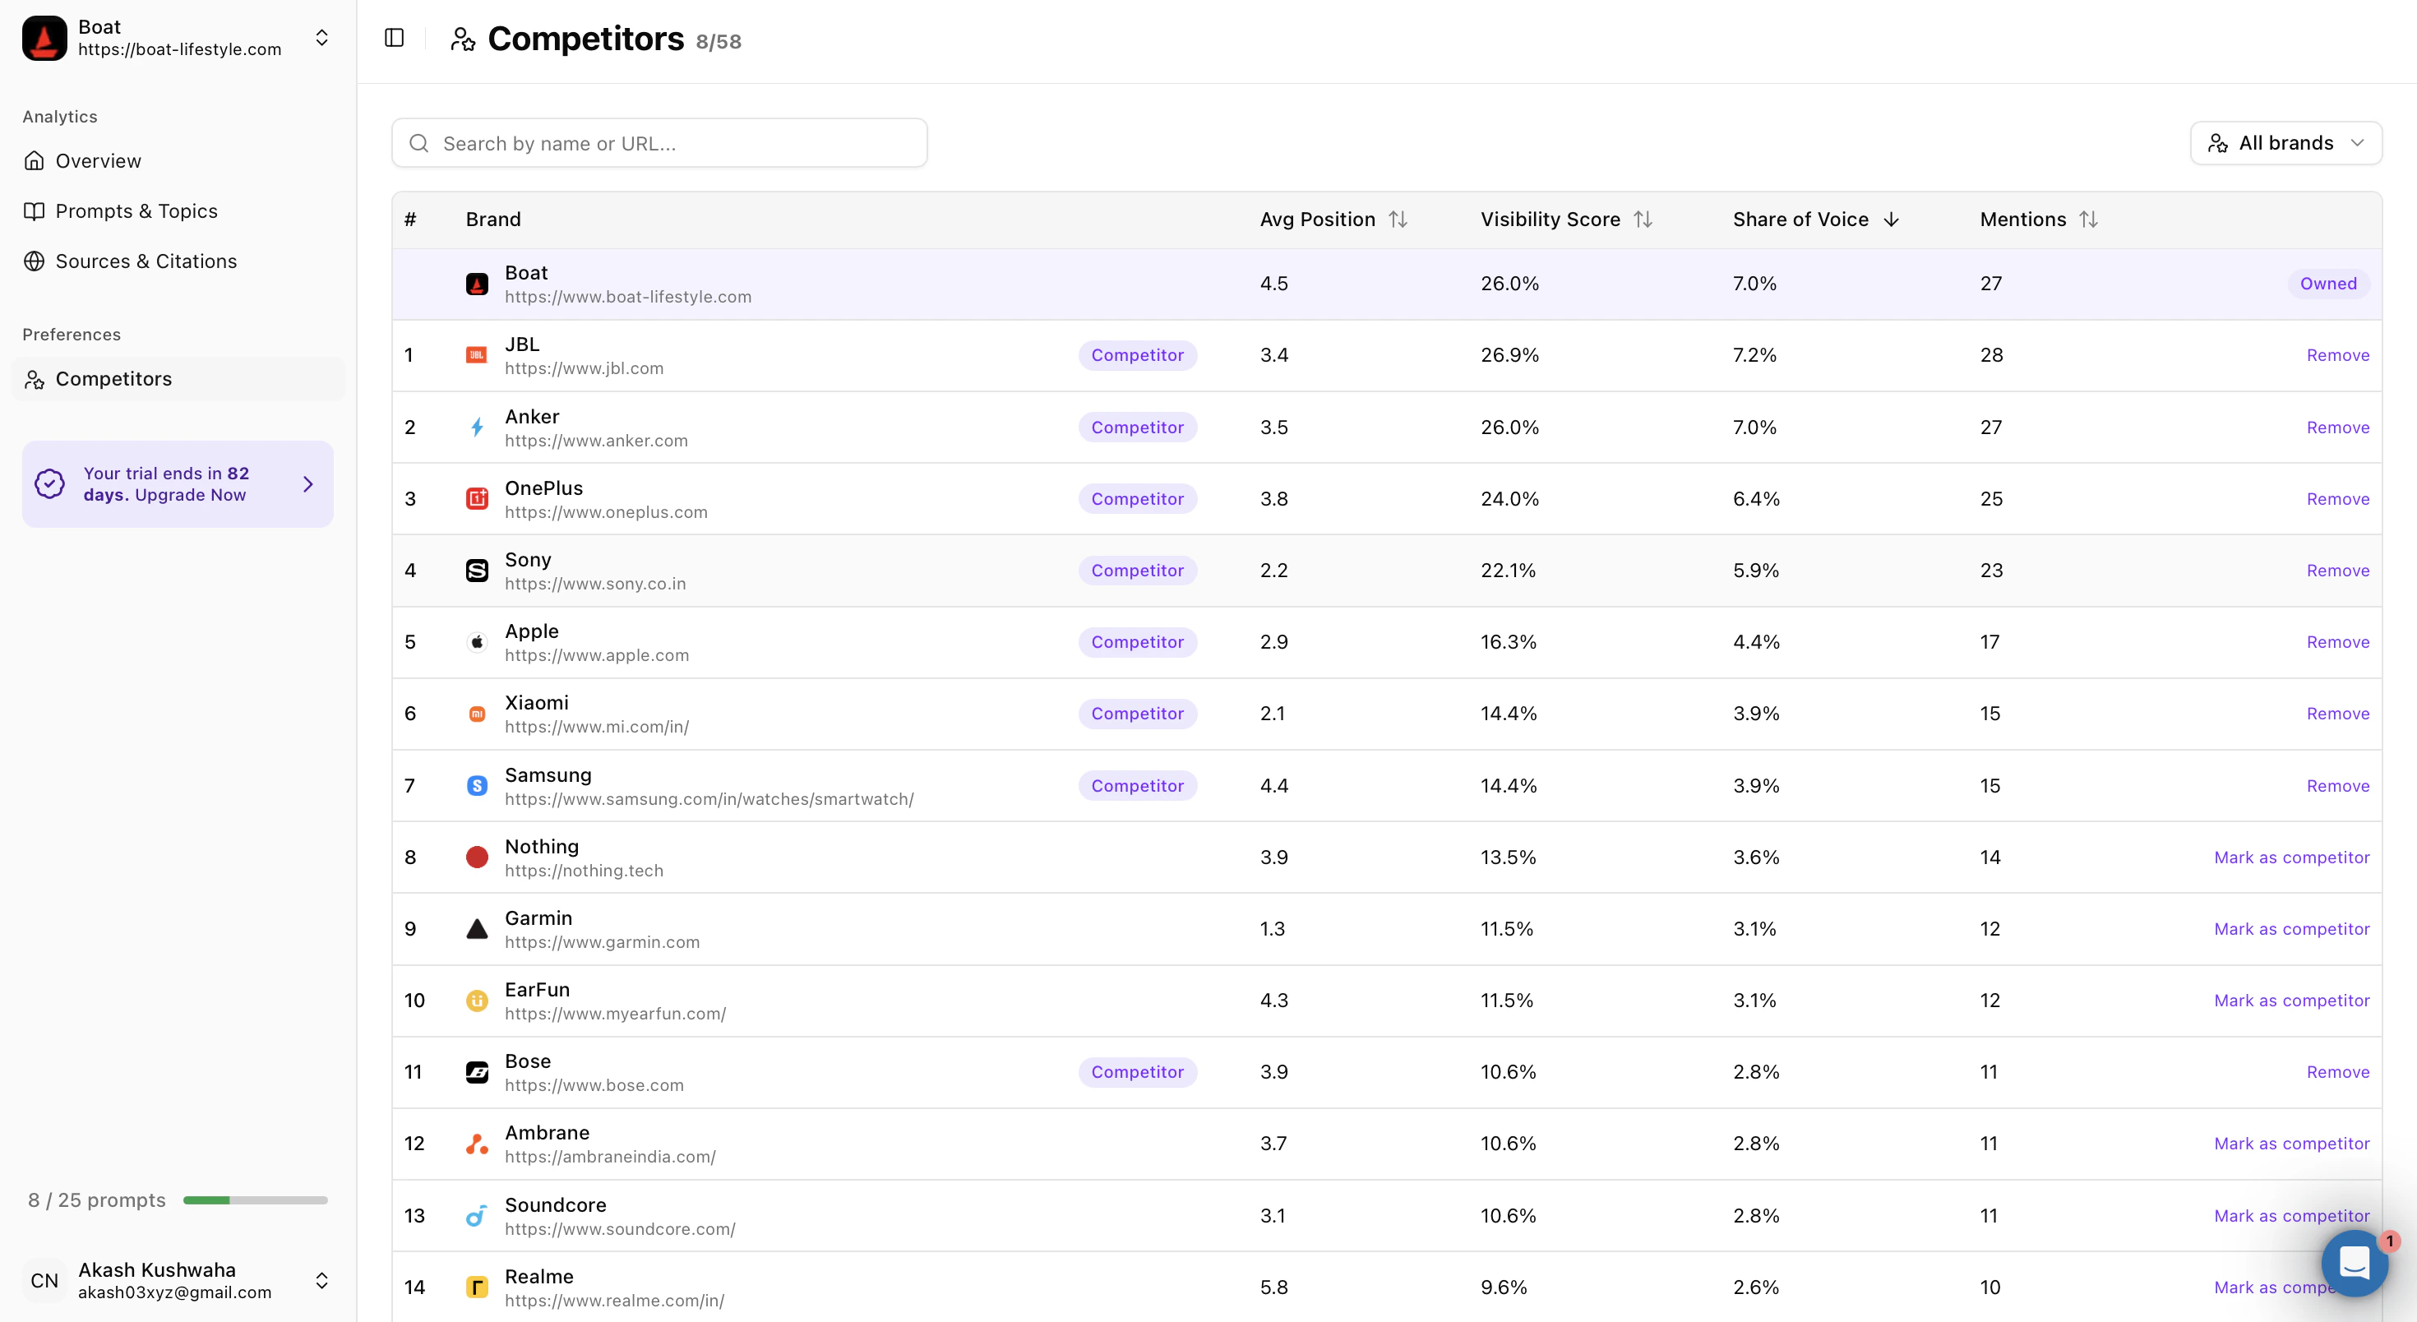Screen dimensions: 2417x1322
Task: Expand Akash Kushwaha account menu
Action: (x=321, y=1281)
